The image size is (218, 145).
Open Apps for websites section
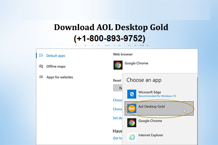[60, 77]
